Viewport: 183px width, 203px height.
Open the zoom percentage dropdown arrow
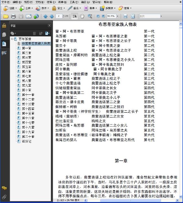tap(117, 16)
